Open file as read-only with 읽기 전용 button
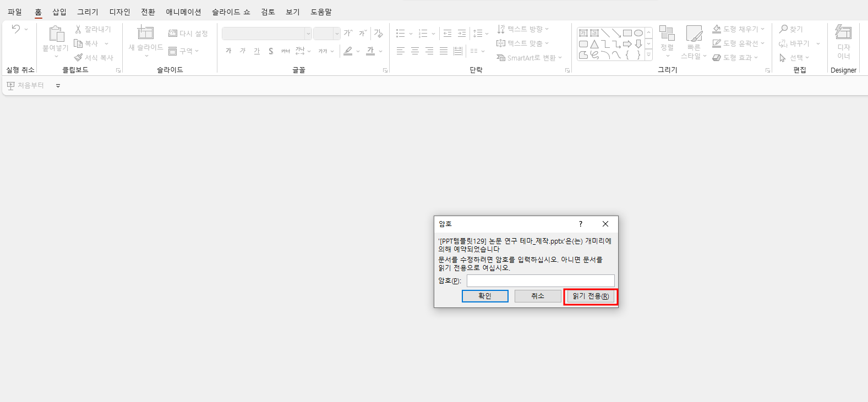 [591, 296]
